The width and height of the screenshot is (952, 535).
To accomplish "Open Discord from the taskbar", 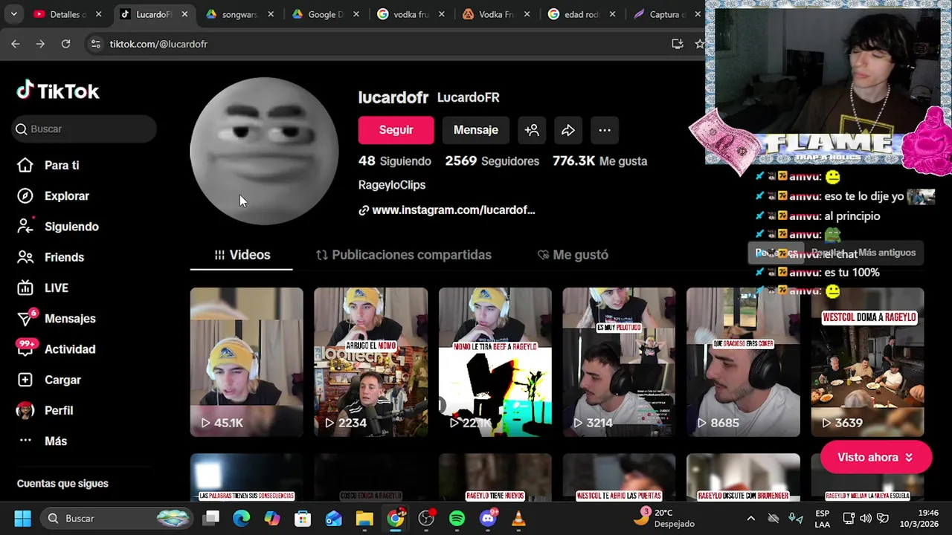I will coord(488,518).
